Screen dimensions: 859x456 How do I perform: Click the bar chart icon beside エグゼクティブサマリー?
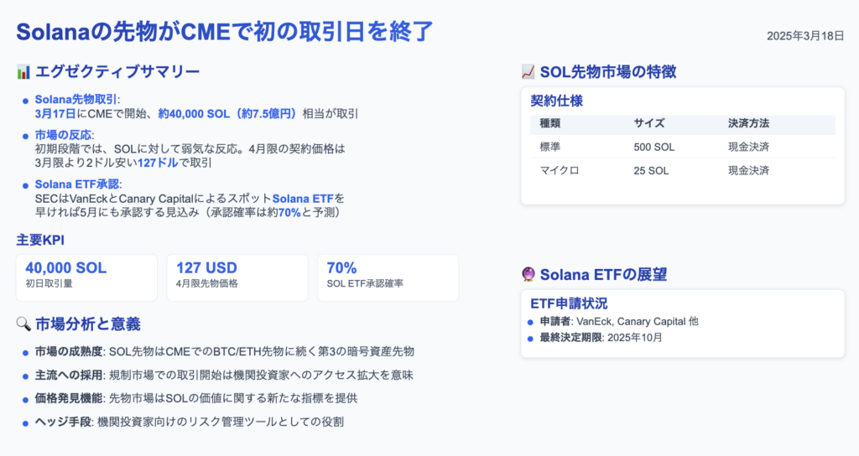[23, 72]
